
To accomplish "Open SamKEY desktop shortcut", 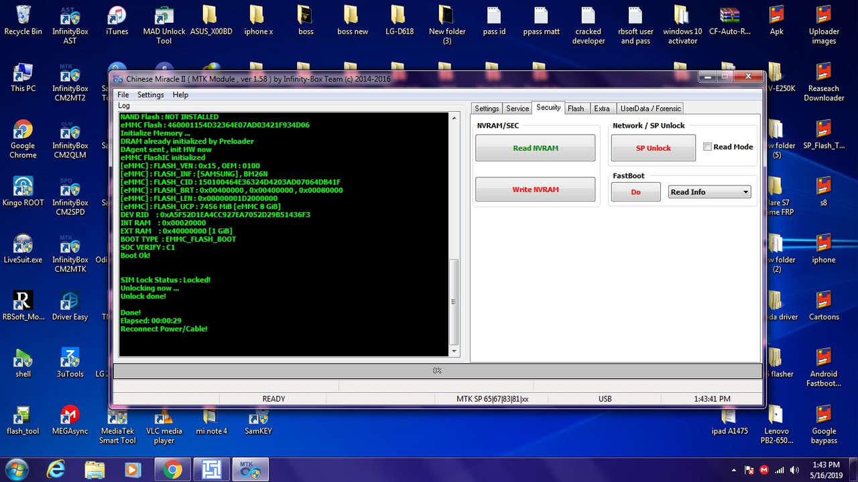I will coord(258,420).
